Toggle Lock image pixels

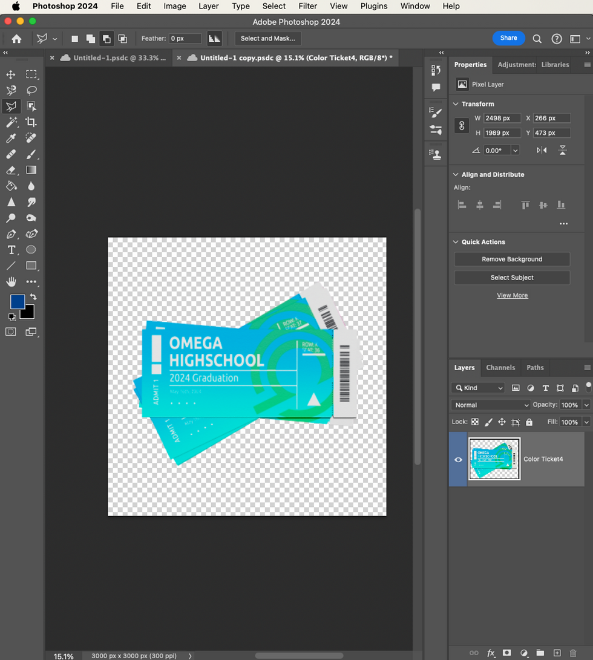(x=488, y=422)
